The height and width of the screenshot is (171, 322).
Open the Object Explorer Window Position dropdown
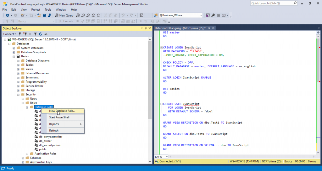click(142, 28)
